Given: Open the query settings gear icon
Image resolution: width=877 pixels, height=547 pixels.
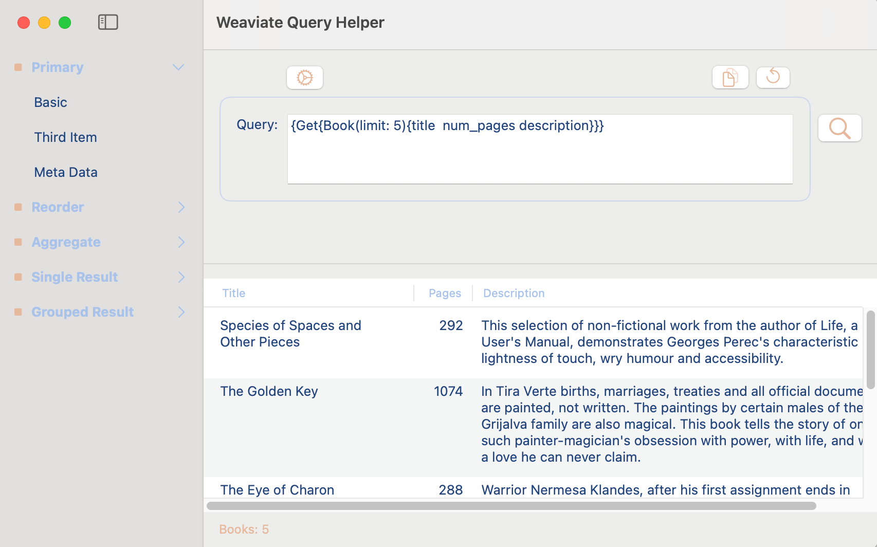Looking at the screenshot, I should (x=304, y=77).
